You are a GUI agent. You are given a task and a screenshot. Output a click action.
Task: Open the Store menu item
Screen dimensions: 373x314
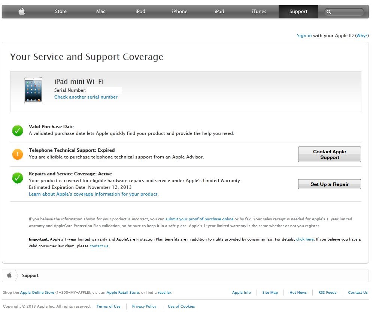coord(61,11)
